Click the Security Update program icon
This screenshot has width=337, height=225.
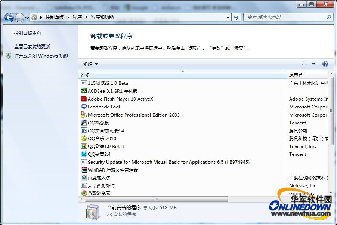(84, 162)
